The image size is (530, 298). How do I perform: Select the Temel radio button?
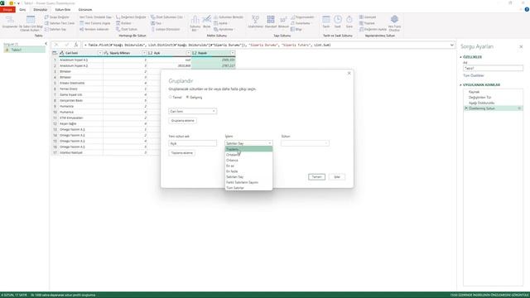171,97
